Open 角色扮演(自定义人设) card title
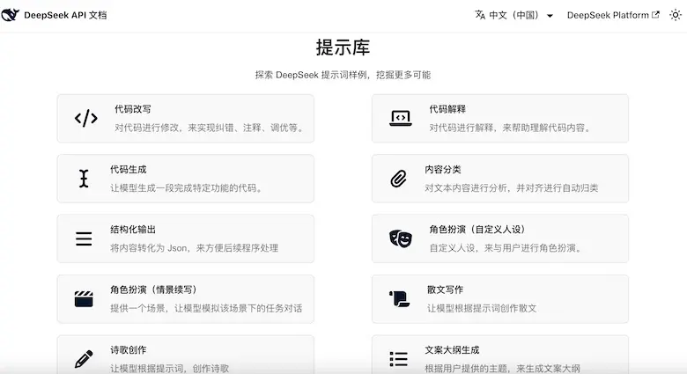 477,230
